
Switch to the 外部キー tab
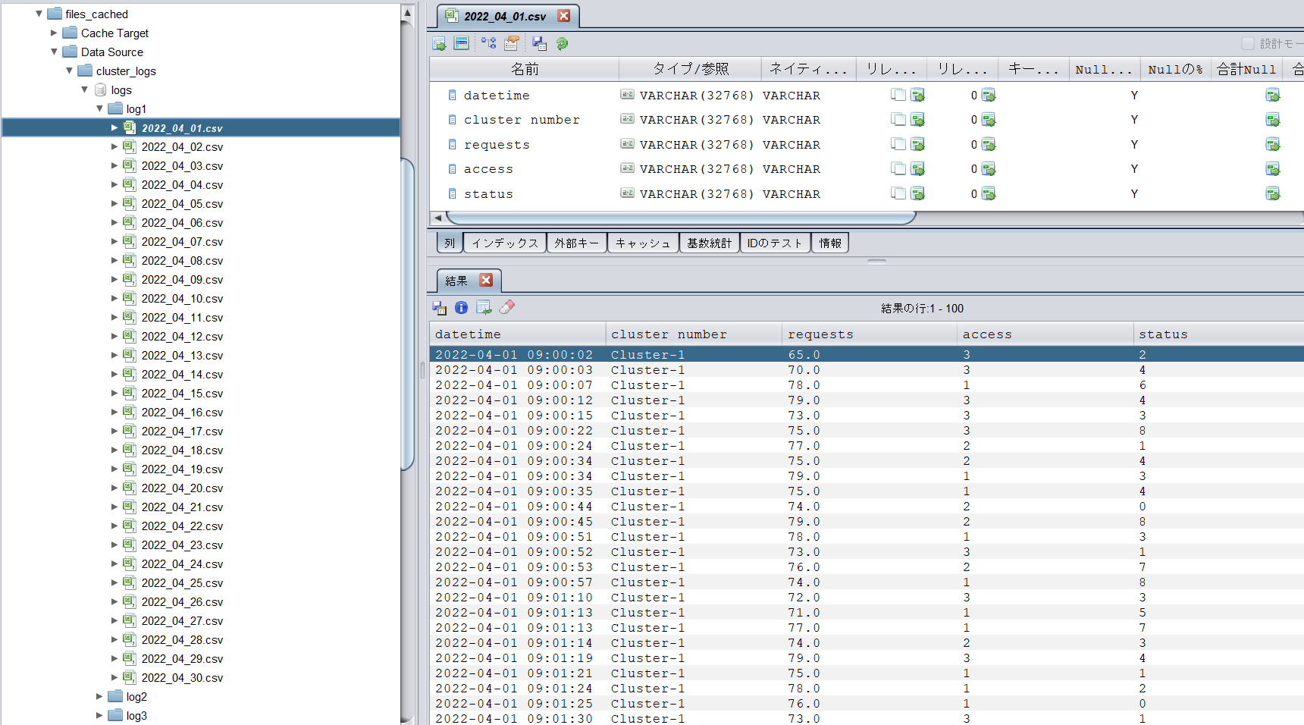click(577, 243)
